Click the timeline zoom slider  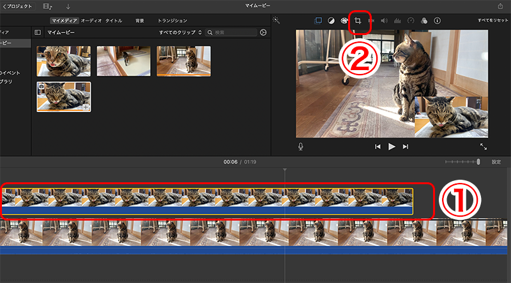(x=462, y=162)
